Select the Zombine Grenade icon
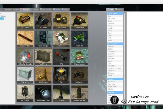Image resolution: width=163 pixels, height=109 pixels. (x=79, y=93)
